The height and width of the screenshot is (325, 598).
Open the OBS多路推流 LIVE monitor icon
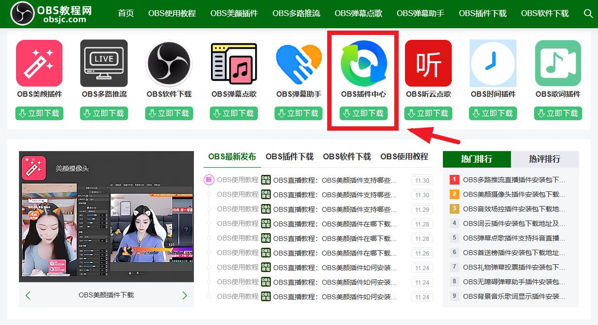104,63
